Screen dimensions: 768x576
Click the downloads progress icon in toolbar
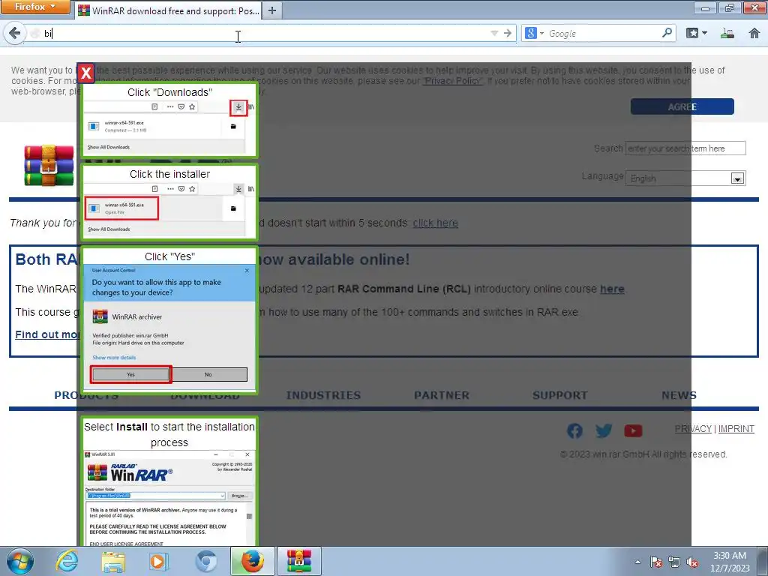(727, 33)
